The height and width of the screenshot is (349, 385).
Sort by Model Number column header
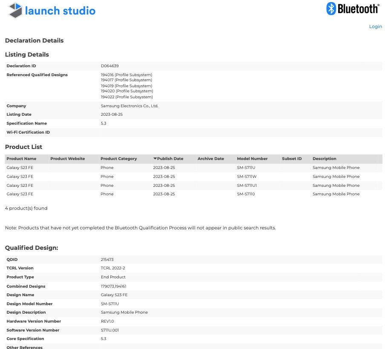pyautogui.click(x=252, y=159)
